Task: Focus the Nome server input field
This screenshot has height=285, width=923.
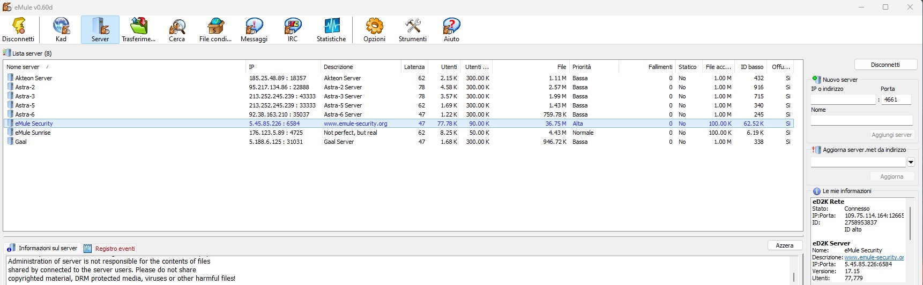Action: 861,120
